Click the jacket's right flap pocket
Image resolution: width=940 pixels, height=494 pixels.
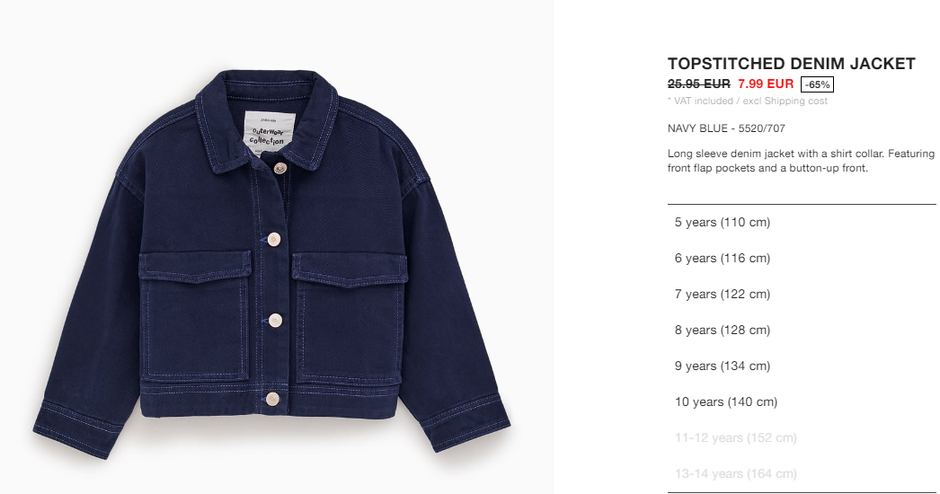(350, 318)
